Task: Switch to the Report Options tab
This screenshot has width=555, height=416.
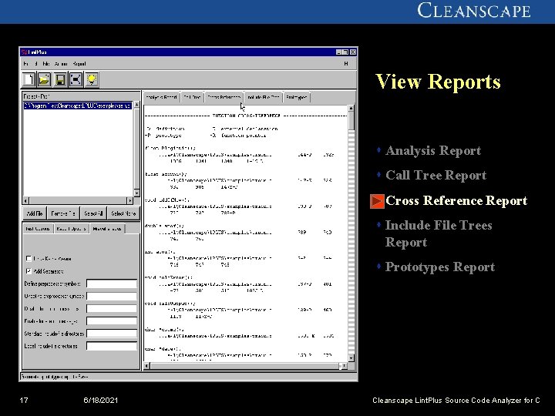Action: point(71,229)
